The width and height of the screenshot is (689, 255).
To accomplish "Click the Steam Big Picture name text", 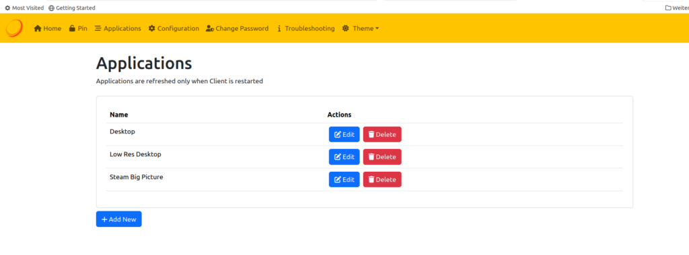I will click(x=136, y=177).
